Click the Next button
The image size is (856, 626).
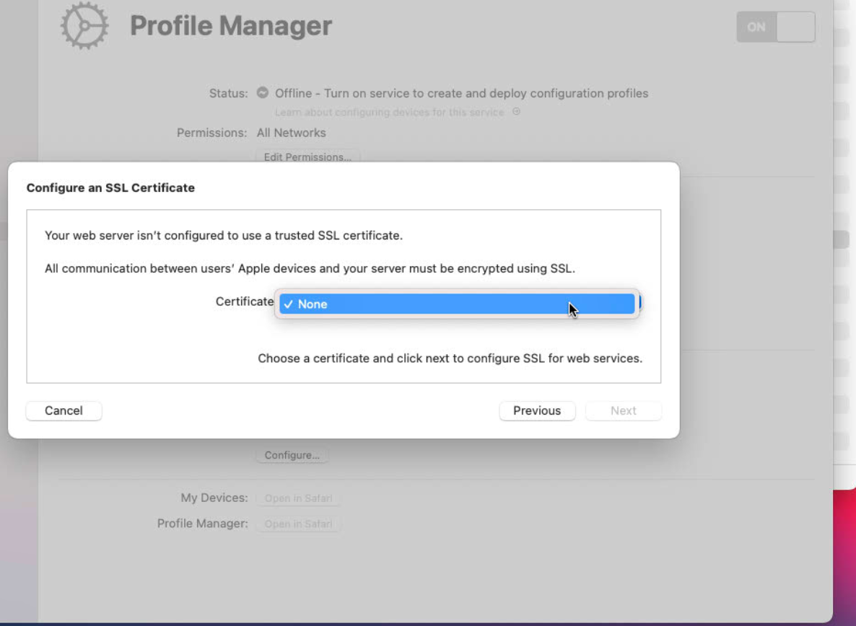click(624, 410)
